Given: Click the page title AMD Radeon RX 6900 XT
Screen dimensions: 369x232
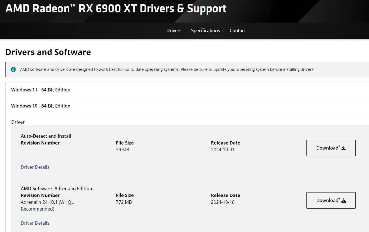Looking at the screenshot, I should [x=116, y=8].
